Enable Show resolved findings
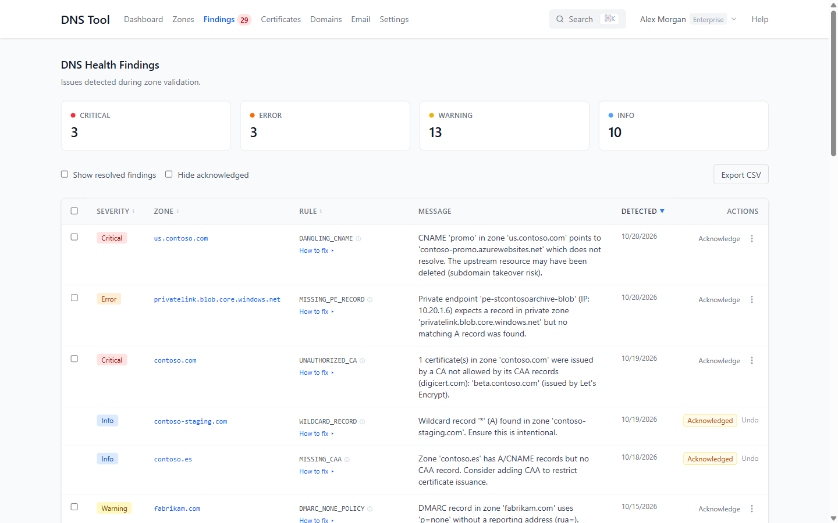838x523 pixels. click(65, 174)
